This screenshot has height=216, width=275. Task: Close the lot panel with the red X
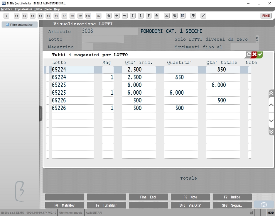point(254,55)
